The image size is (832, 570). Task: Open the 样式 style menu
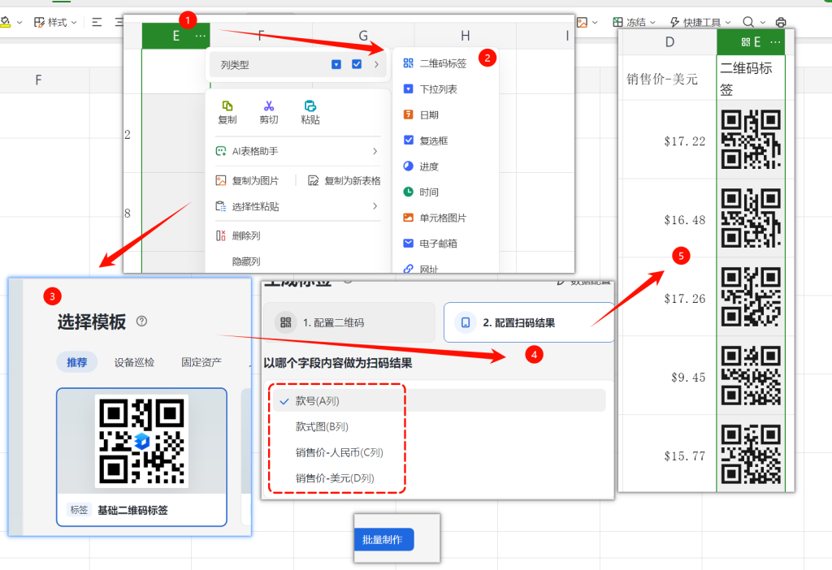click(55, 22)
